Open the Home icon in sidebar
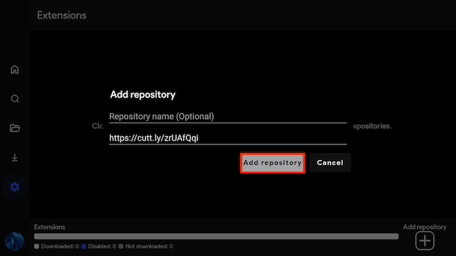456x256 pixels. click(x=14, y=70)
